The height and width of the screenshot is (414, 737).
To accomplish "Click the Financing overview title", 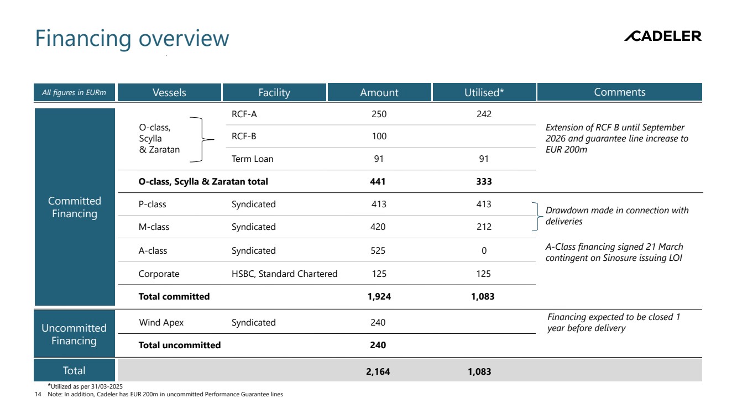I will coord(132,39).
